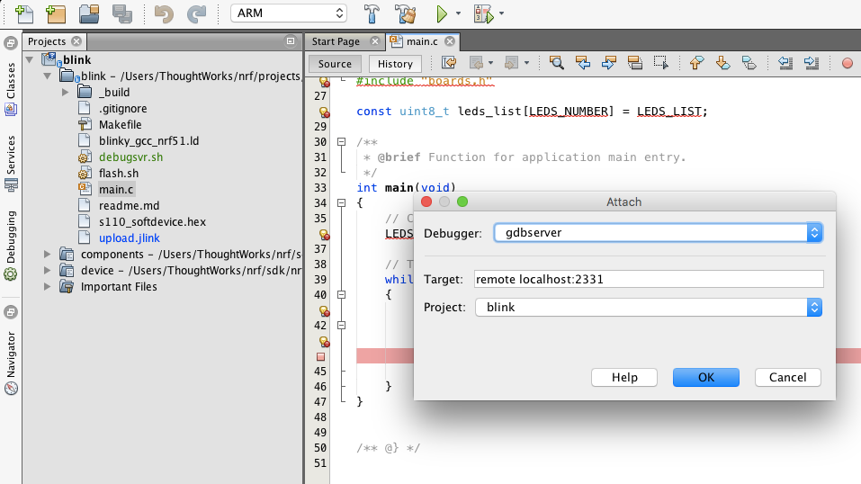
Task: Run the project with green play icon
Action: 442,13
